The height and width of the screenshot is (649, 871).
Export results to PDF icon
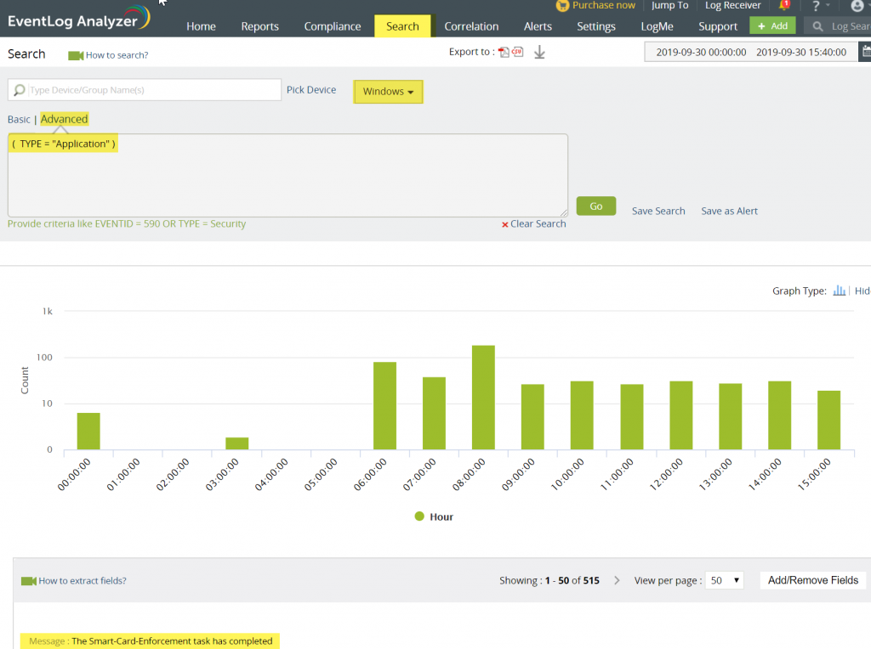pos(504,52)
